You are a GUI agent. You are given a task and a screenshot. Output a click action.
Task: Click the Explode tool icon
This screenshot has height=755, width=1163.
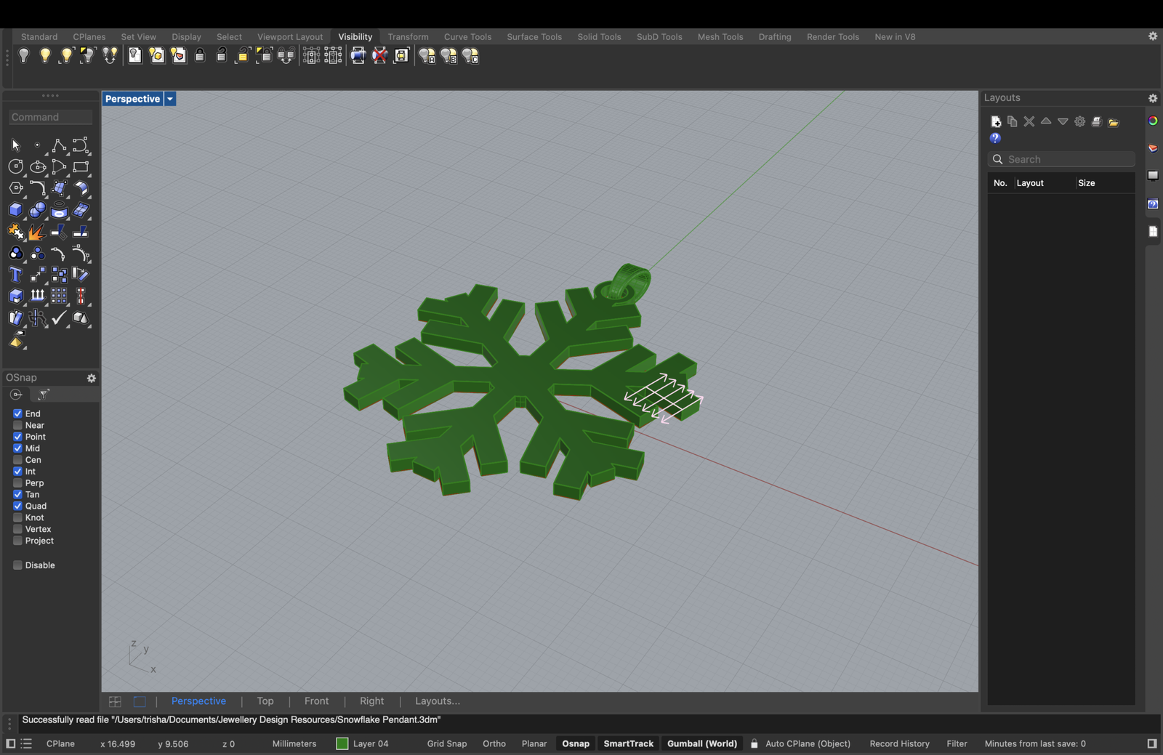click(36, 232)
